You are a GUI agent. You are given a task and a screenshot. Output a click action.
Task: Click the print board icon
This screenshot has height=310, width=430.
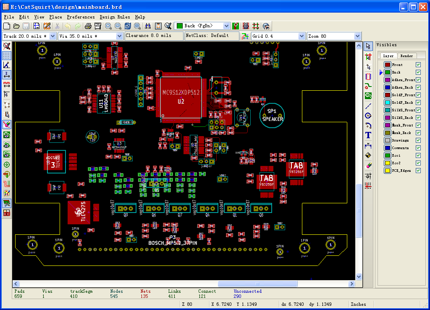point(88,26)
